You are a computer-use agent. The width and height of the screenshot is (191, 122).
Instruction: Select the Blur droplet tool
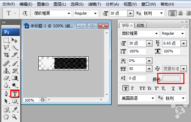[x=6, y=85]
